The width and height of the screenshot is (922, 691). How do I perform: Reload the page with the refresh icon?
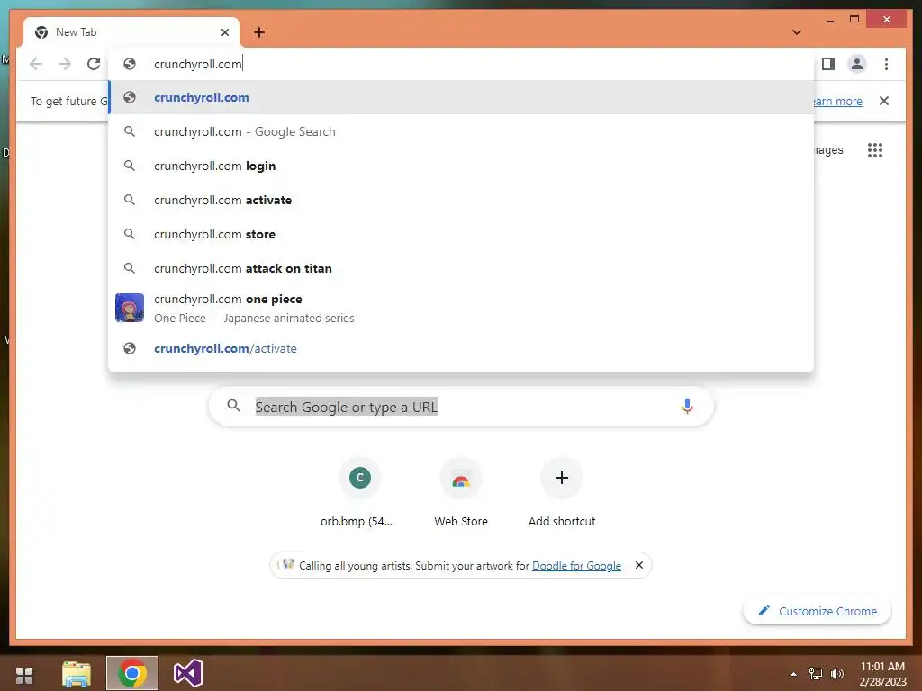click(x=94, y=64)
